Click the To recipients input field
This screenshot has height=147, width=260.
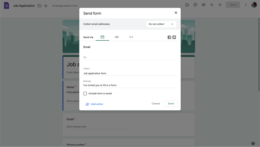(130, 57)
